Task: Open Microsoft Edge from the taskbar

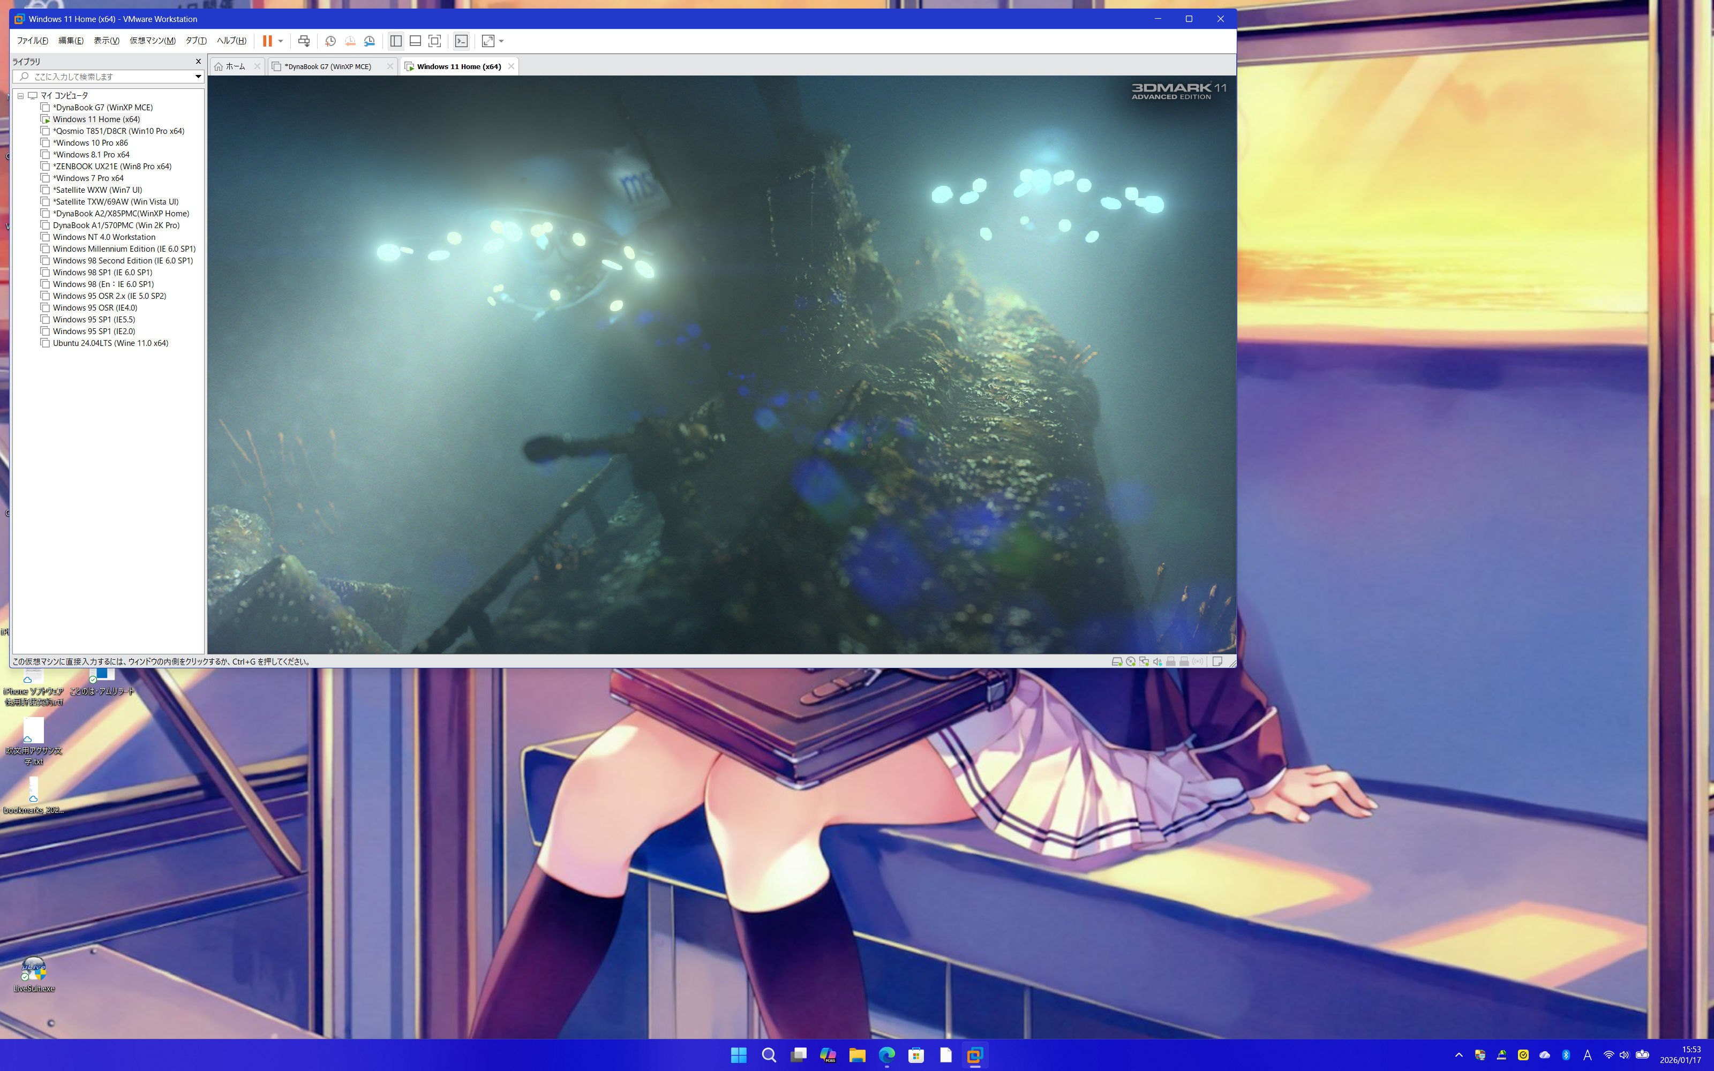Action: point(886,1055)
